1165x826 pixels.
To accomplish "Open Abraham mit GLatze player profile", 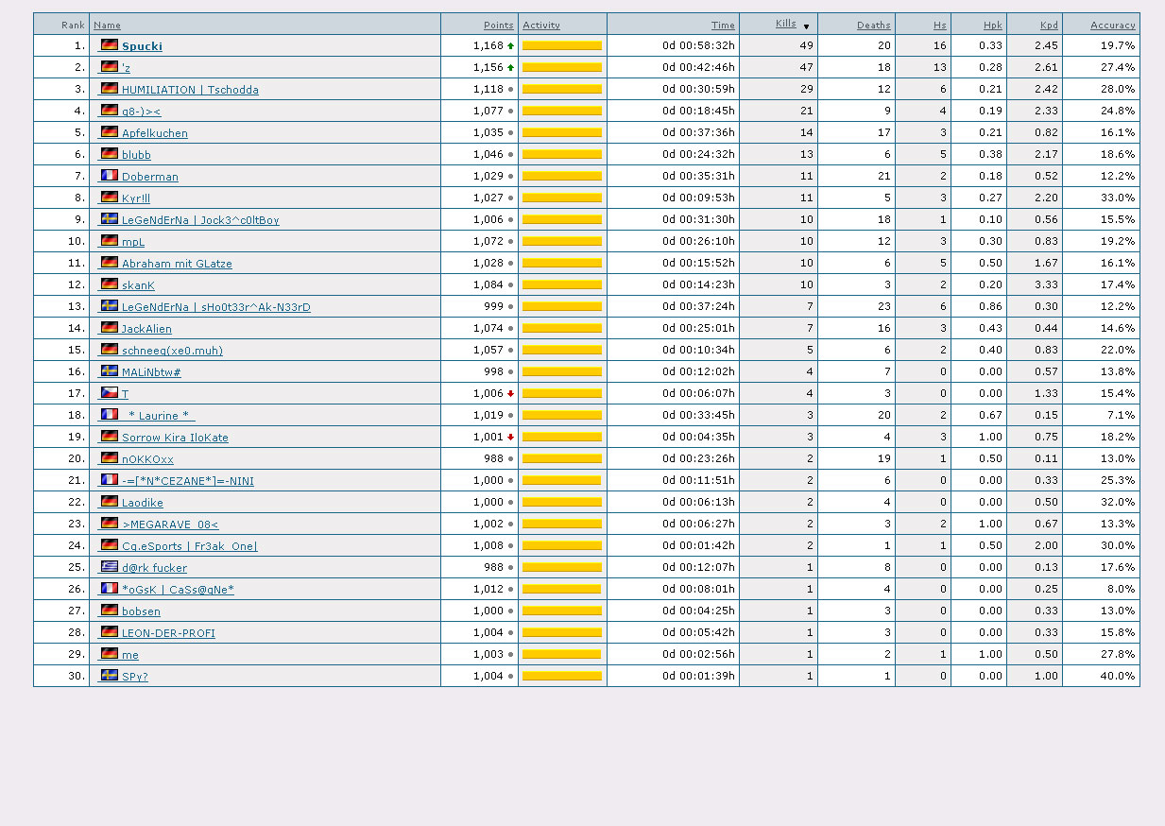I will click(177, 264).
